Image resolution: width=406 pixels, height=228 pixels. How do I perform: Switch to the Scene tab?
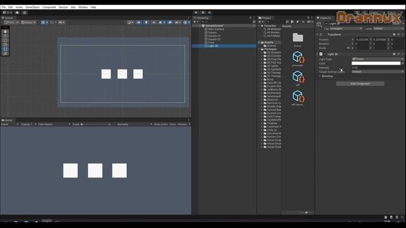click(8, 18)
